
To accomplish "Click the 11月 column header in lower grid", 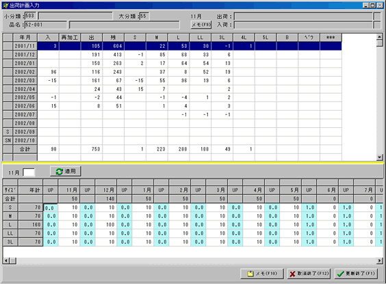I will pos(69,190).
